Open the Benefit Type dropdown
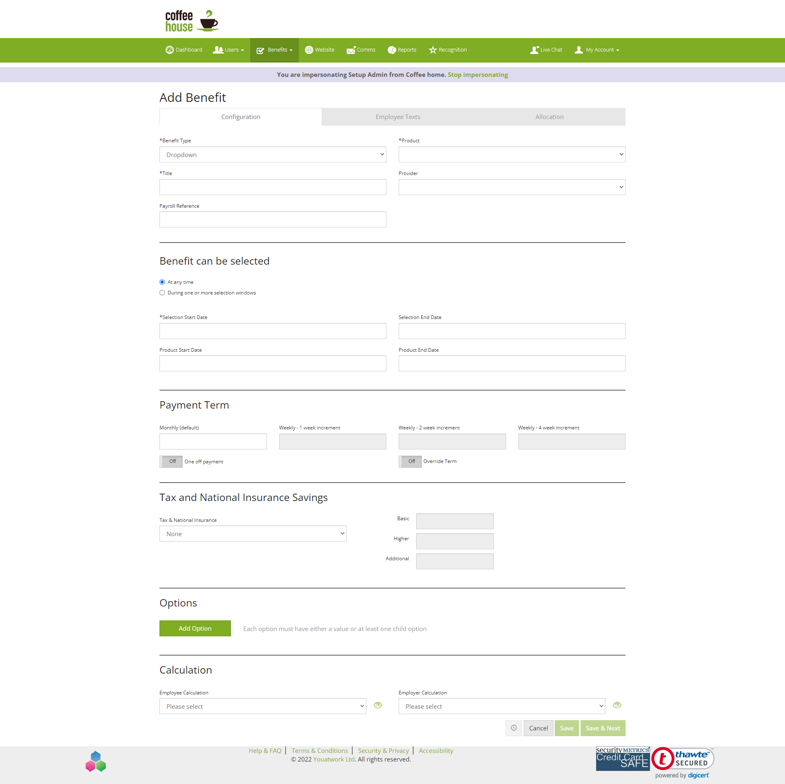The height and width of the screenshot is (784, 785). pyautogui.click(x=273, y=155)
